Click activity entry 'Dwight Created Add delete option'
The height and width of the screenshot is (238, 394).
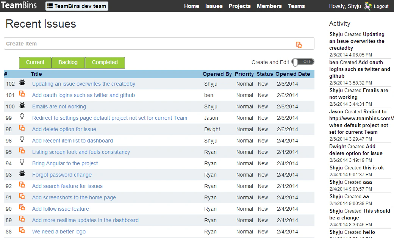tap(356, 150)
